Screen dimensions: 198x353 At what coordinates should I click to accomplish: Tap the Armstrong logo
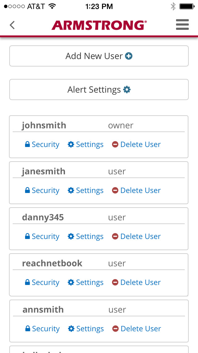(x=99, y=25)
